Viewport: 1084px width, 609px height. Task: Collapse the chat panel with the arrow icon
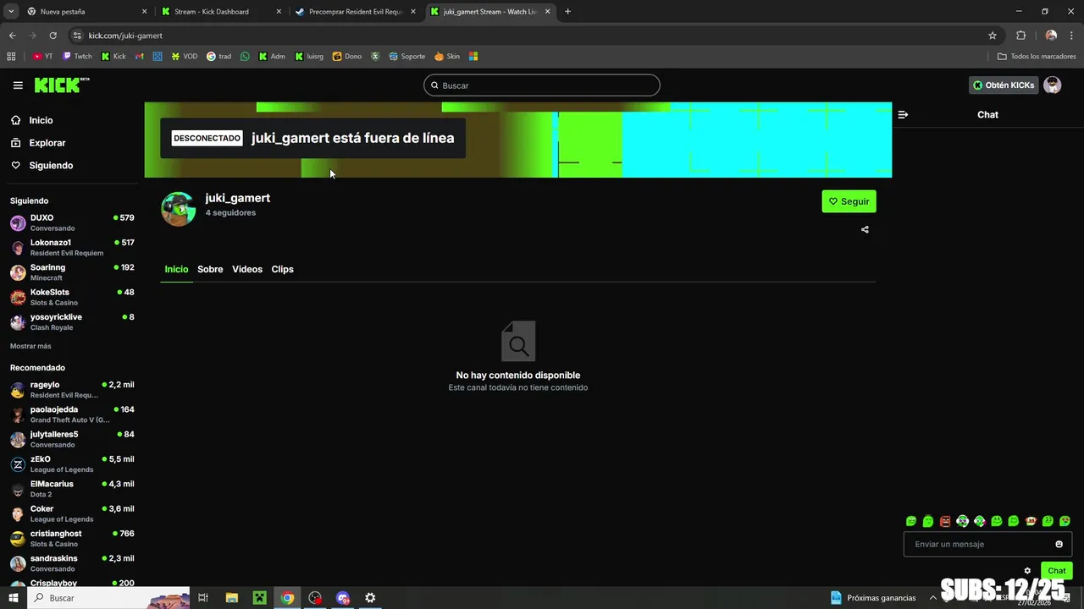pyautogui.click(x=903, y=114)
